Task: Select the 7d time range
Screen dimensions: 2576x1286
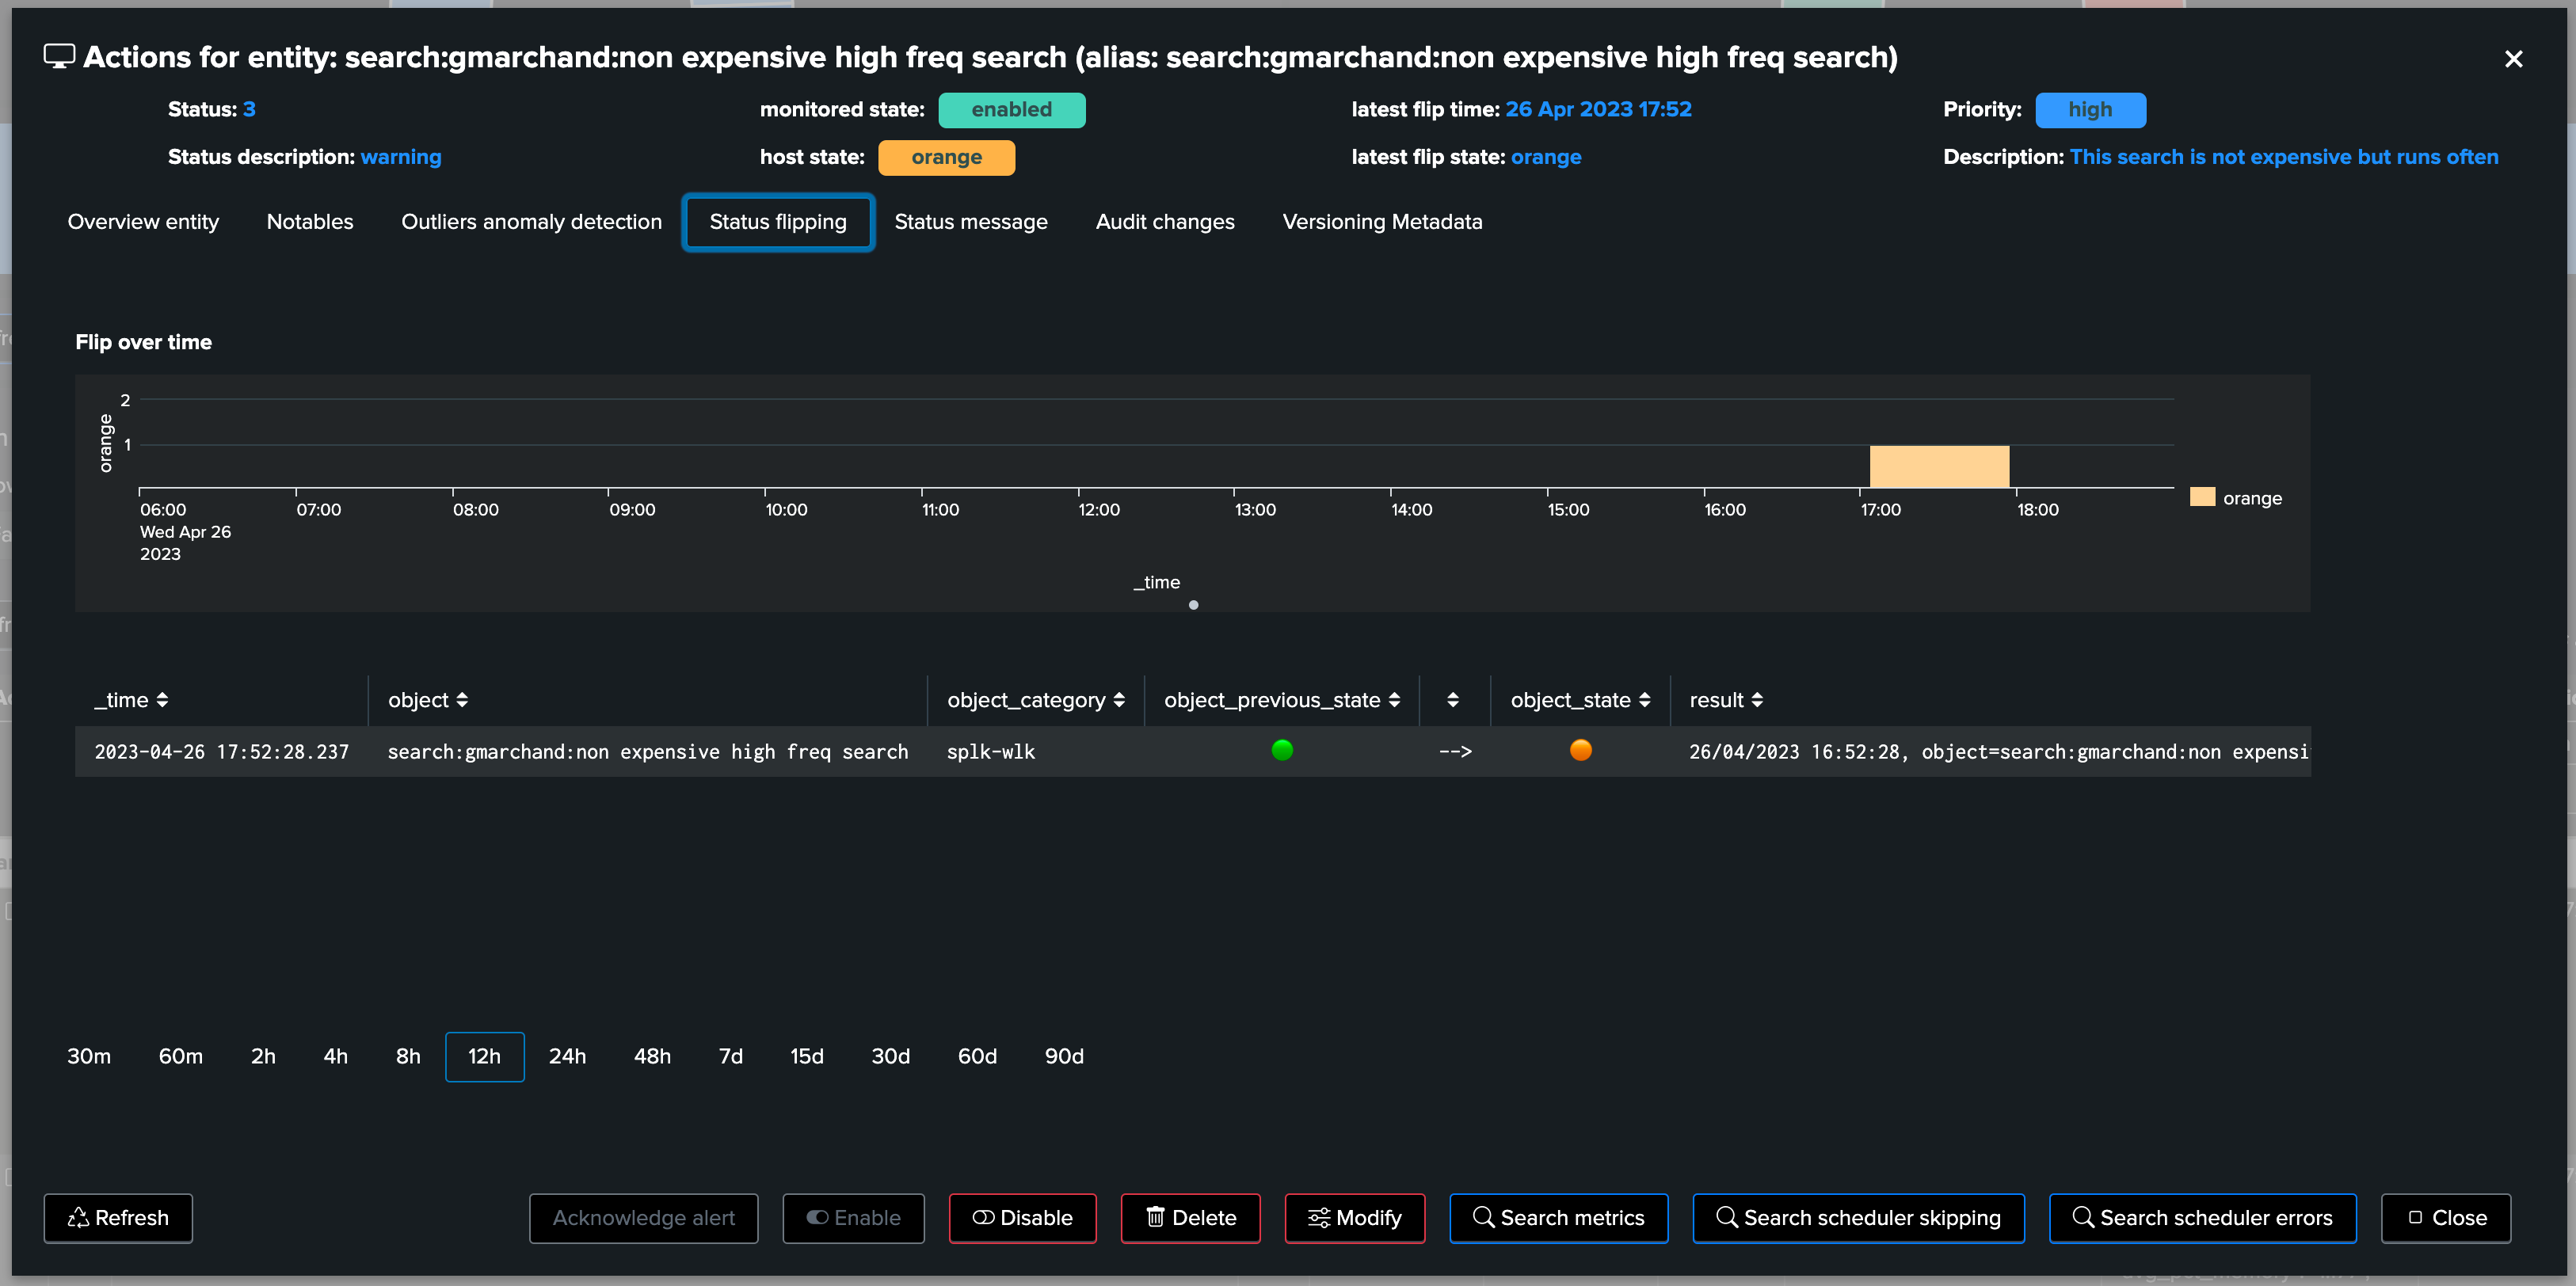Action: (731, 1056)
